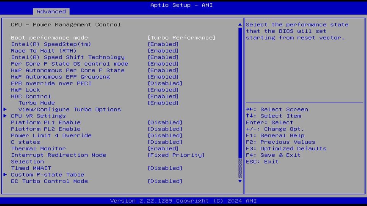
Task: Select Timed MWAIT option
Action: tap(31, 168)
